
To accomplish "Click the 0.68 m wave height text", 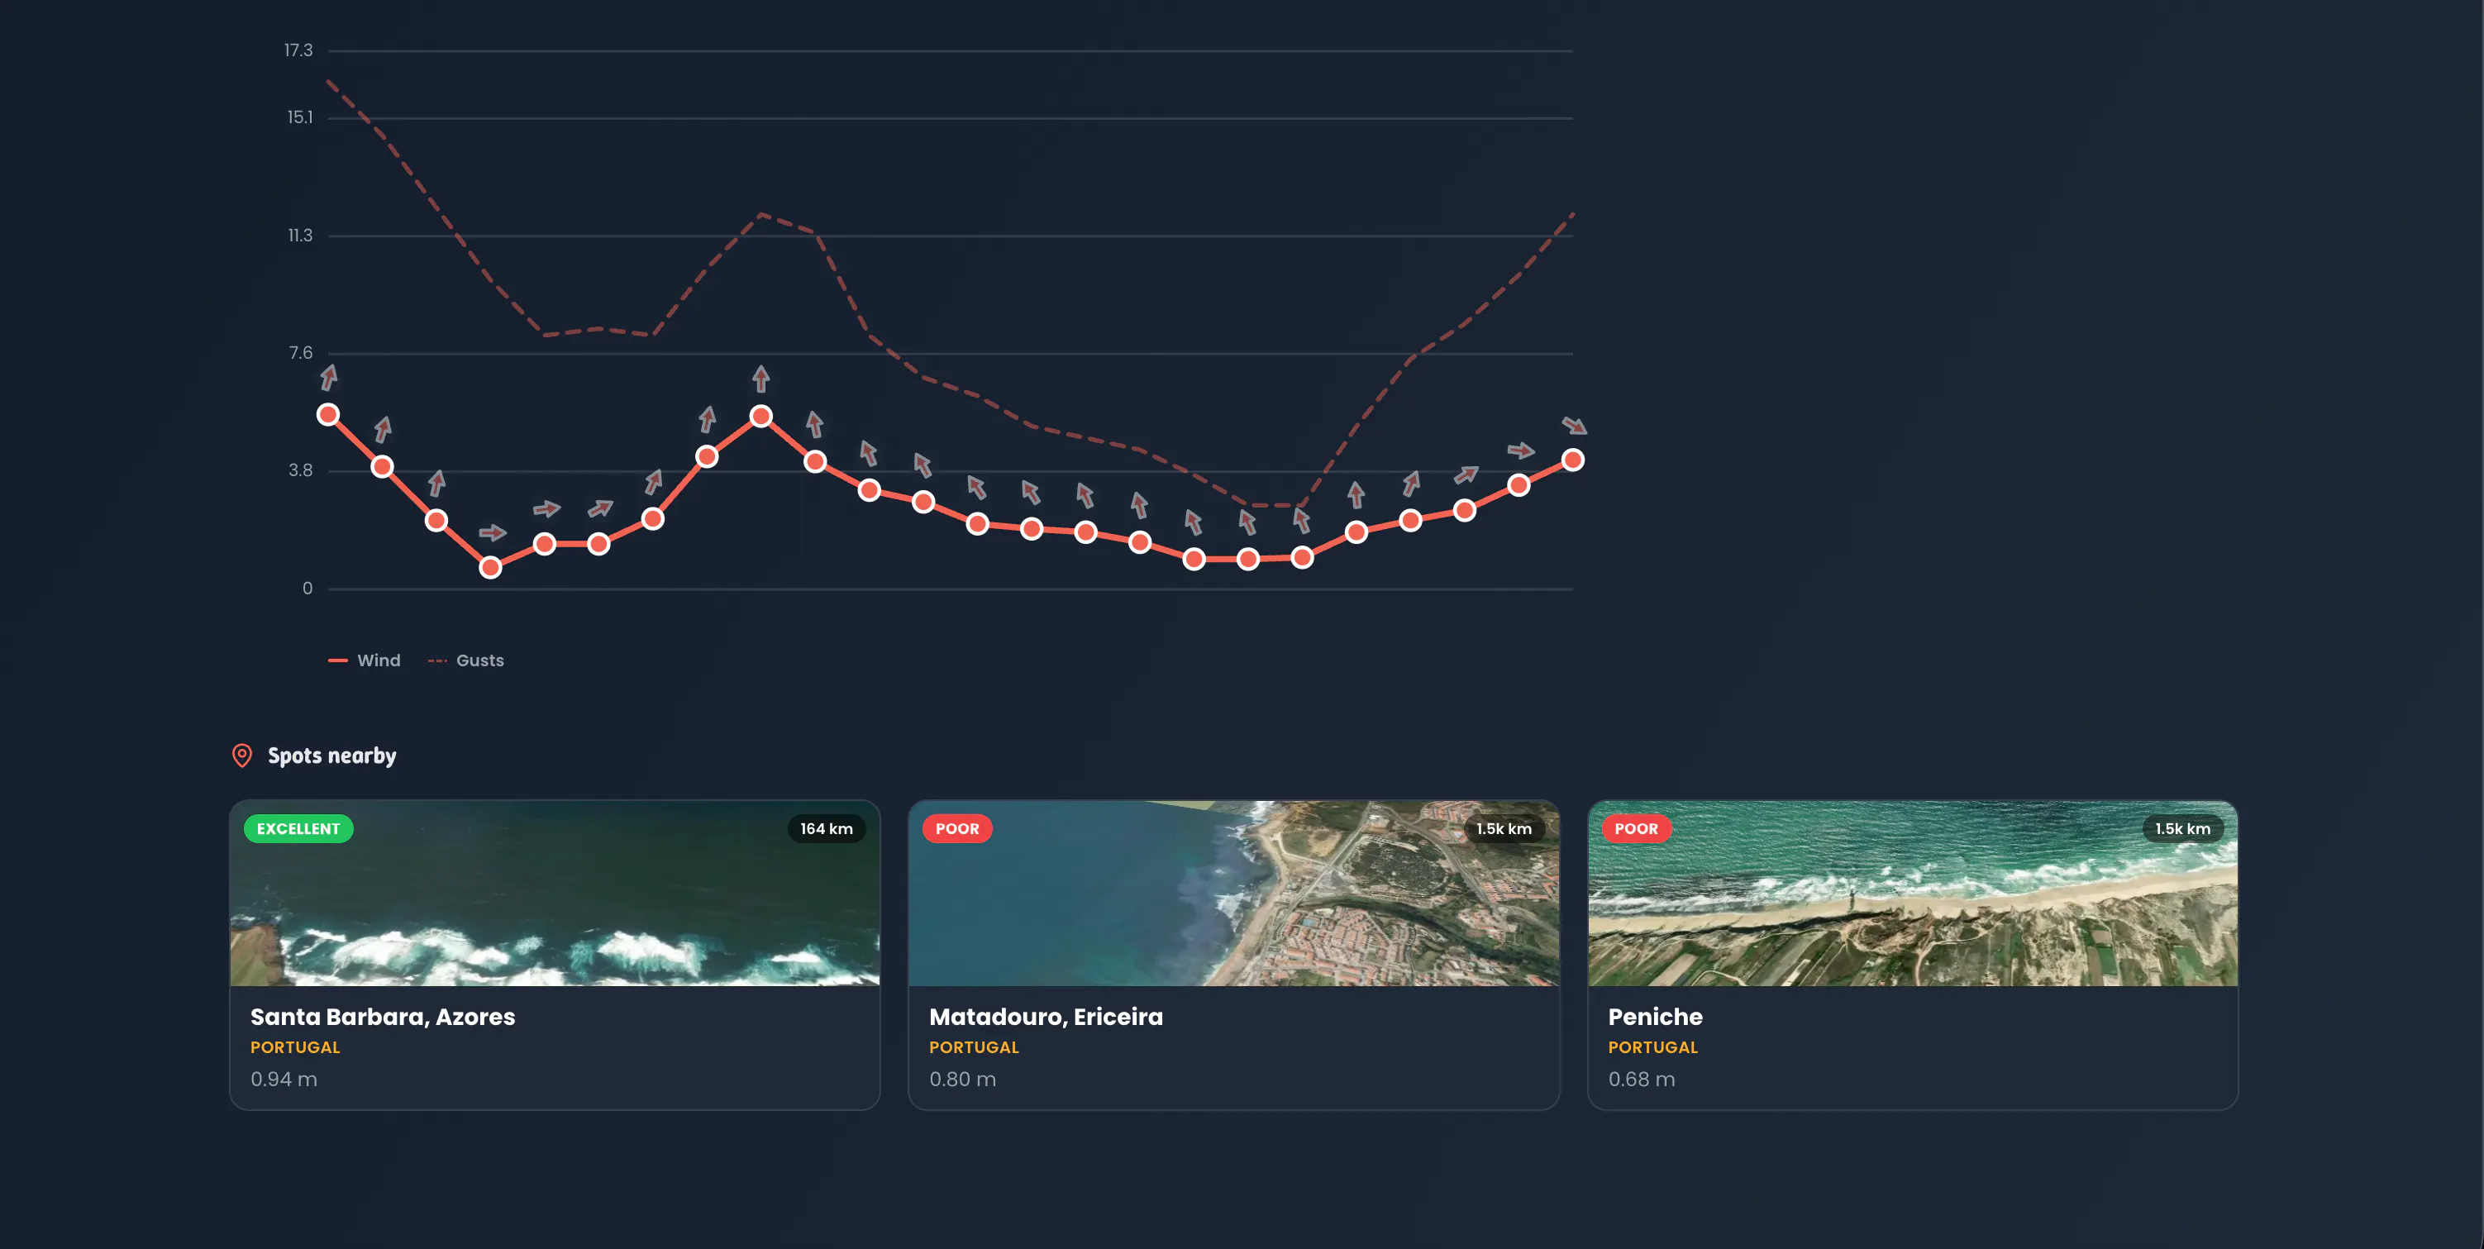I will point(1641,1080).
